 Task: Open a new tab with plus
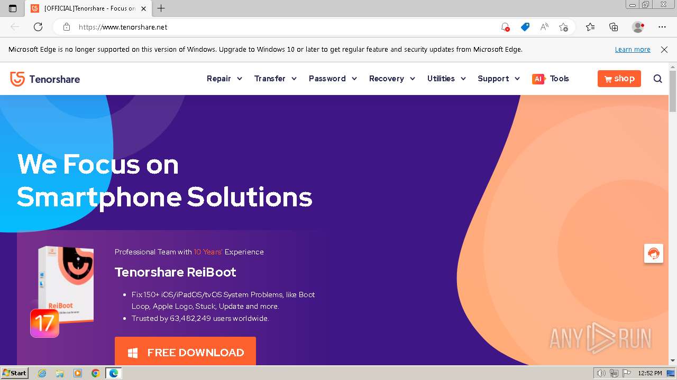161,8
